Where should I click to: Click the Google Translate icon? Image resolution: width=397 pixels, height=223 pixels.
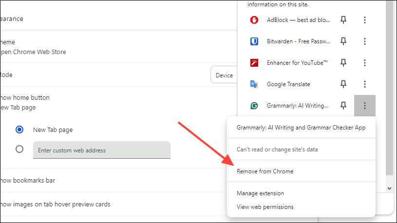[254, 84]
